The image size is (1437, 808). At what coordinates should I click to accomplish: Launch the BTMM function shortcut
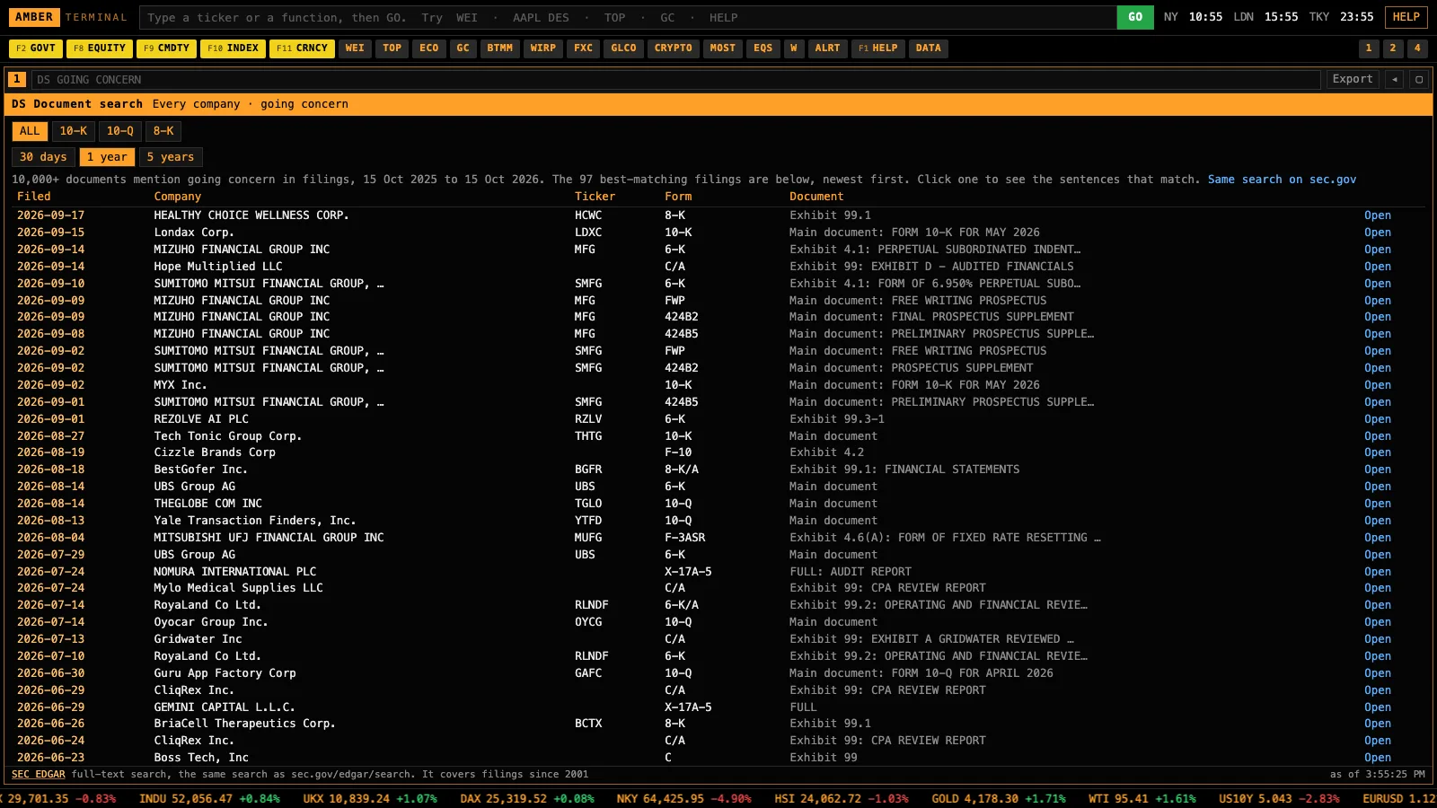pyautogui.click(x=500, y=48)
